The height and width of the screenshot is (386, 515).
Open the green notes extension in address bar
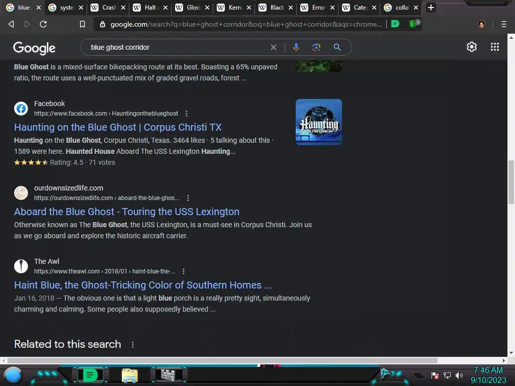[x=395, y=24]
